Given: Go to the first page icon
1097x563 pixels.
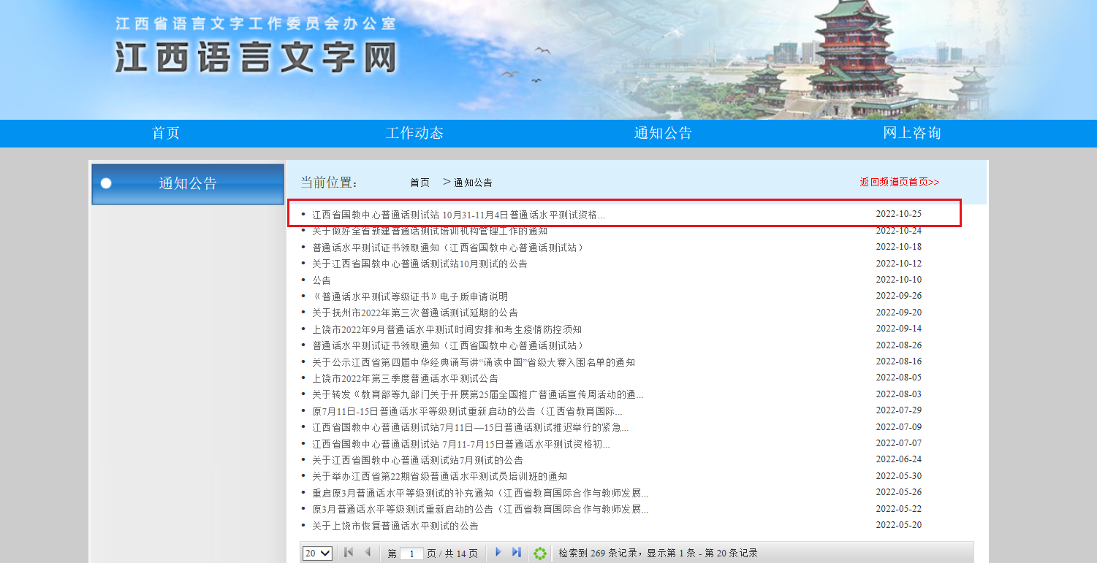Looking at the screenshot, I should 349,553.
